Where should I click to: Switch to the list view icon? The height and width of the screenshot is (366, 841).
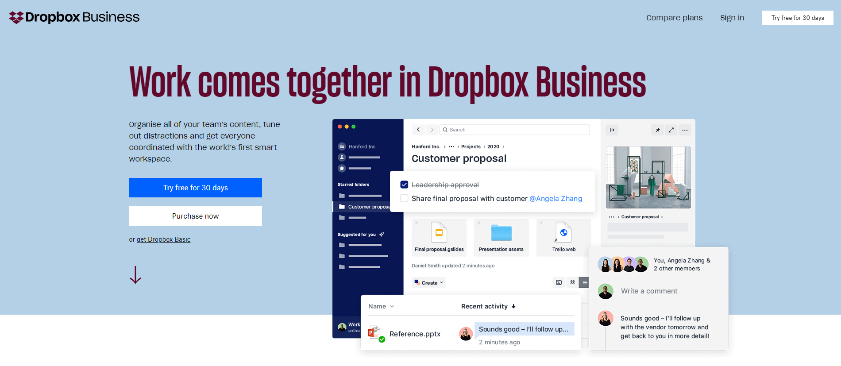[585, 282]
